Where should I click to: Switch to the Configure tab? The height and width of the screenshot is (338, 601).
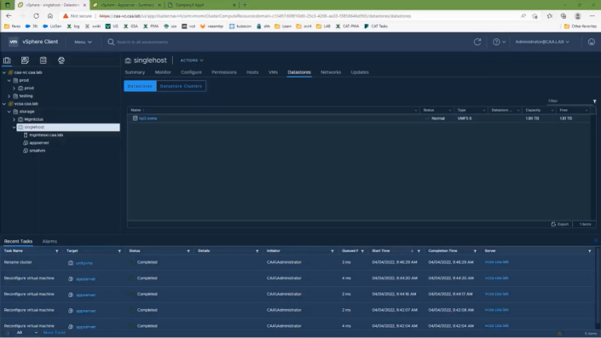(x=191, y=72)
